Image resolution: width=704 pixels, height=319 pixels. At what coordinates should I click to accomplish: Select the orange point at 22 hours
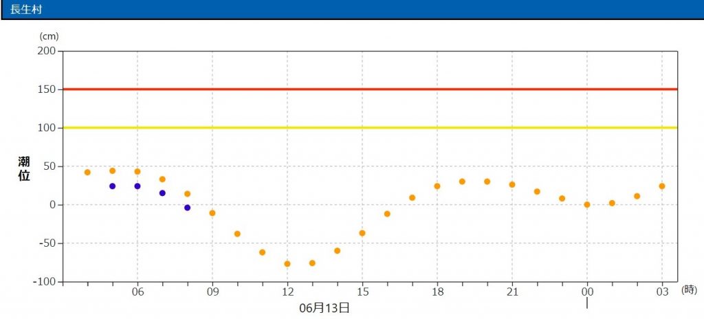click(x=537, y=191)
